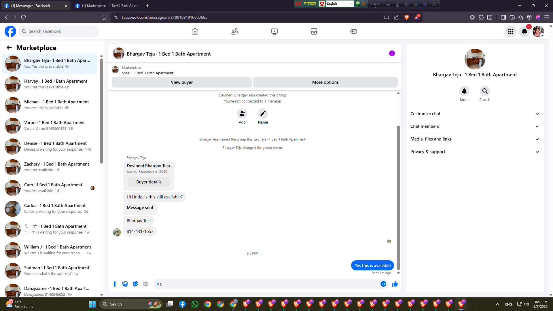Open the Marketplace storefront icon
Image resolution: width=553 pixels, height=311 pixels.
click(x=314, y=31)
